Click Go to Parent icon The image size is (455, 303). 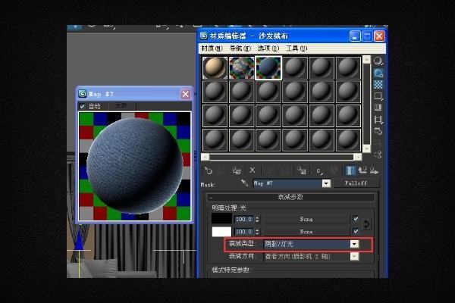pos(362,170)
